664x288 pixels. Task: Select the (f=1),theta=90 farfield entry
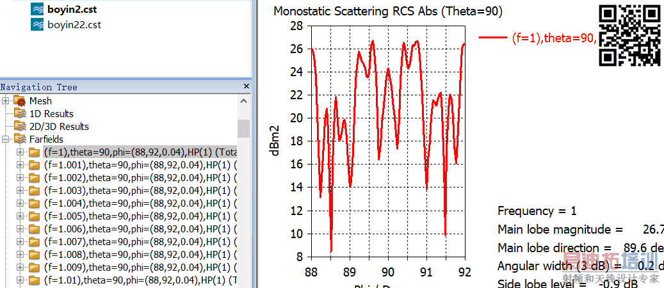140,152
